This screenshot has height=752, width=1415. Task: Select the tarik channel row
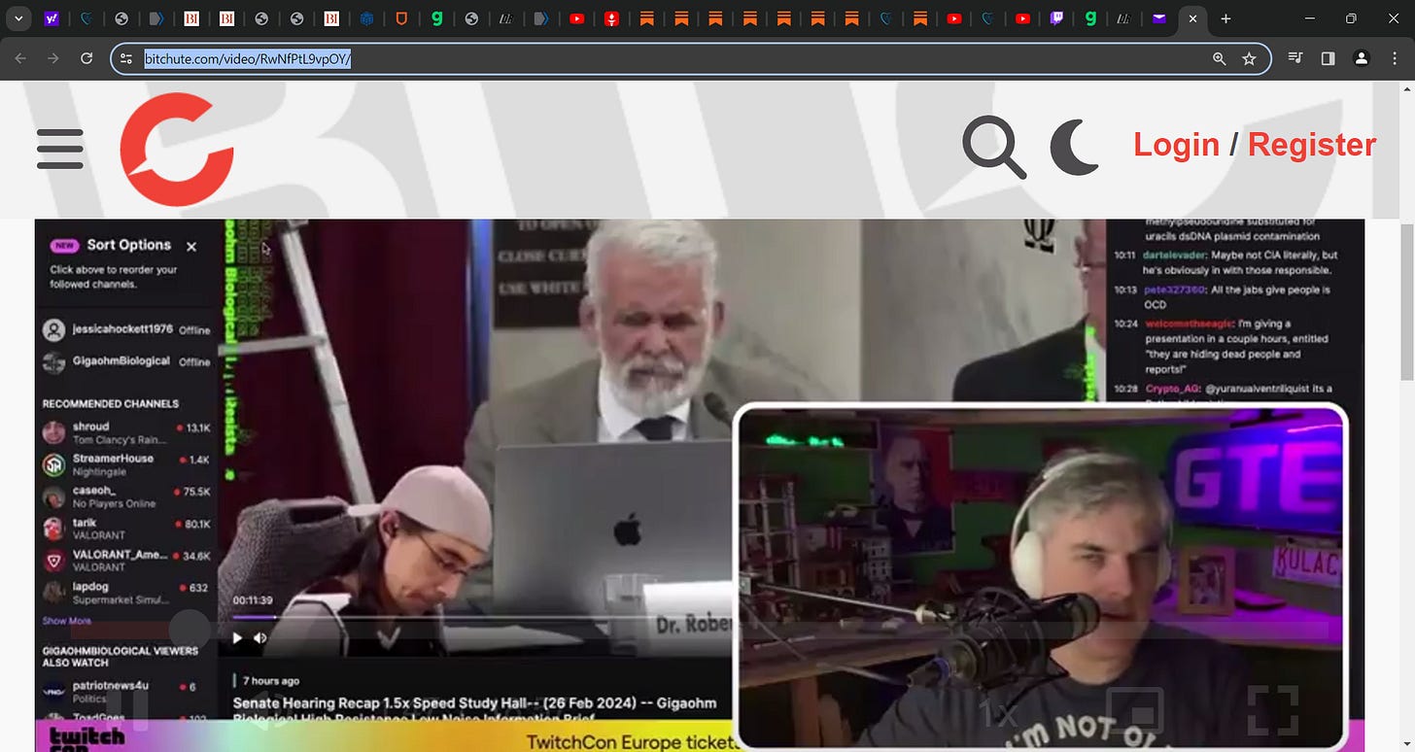coord(126,530)
